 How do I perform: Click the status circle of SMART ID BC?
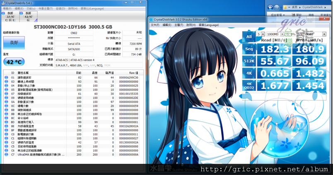click(6, 118)
